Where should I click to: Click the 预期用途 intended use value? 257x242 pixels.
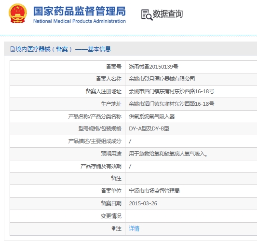(168, 154)
